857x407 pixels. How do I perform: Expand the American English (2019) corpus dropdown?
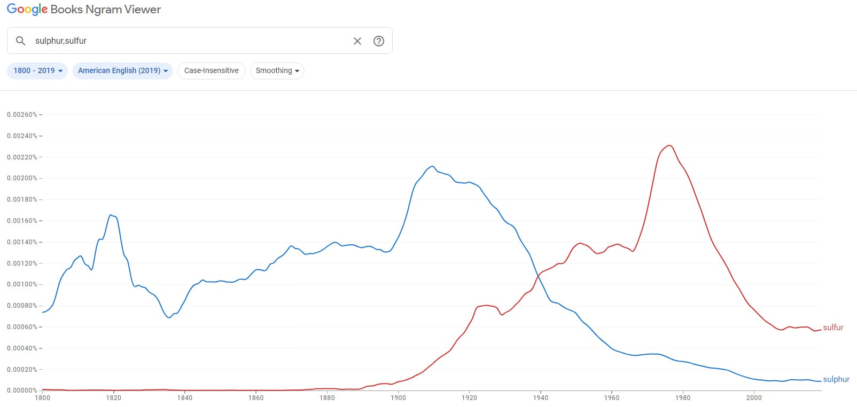pos(122,71)
